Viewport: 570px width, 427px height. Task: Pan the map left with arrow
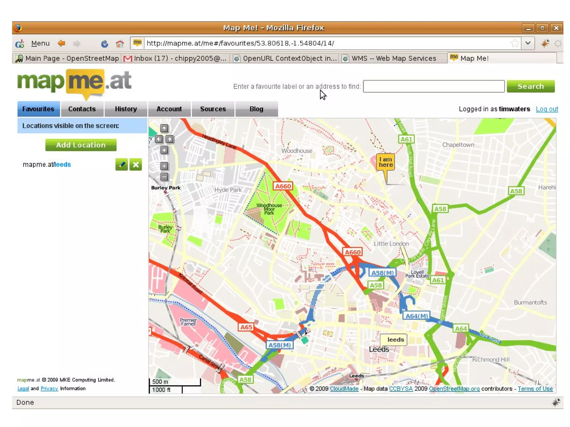[x=159, y=139]
